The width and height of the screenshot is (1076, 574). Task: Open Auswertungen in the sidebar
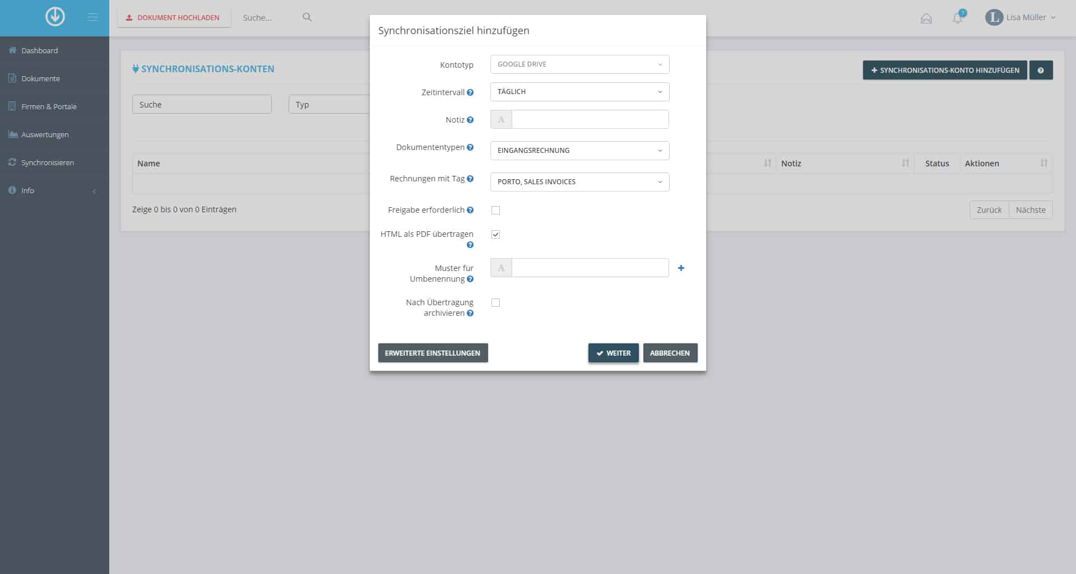[x=54, y=134]
